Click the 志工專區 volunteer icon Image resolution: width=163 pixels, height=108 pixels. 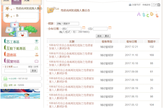click(x=36, y=41)
